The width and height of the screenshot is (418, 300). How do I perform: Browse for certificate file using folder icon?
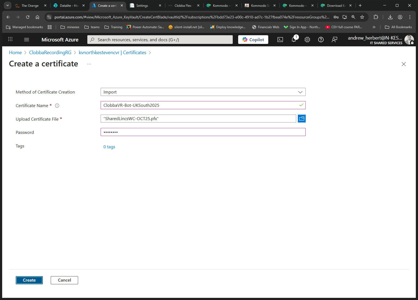(302, 118)
